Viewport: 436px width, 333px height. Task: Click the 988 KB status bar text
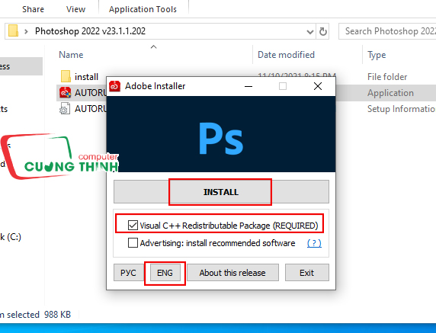click(x=57, y=315)
